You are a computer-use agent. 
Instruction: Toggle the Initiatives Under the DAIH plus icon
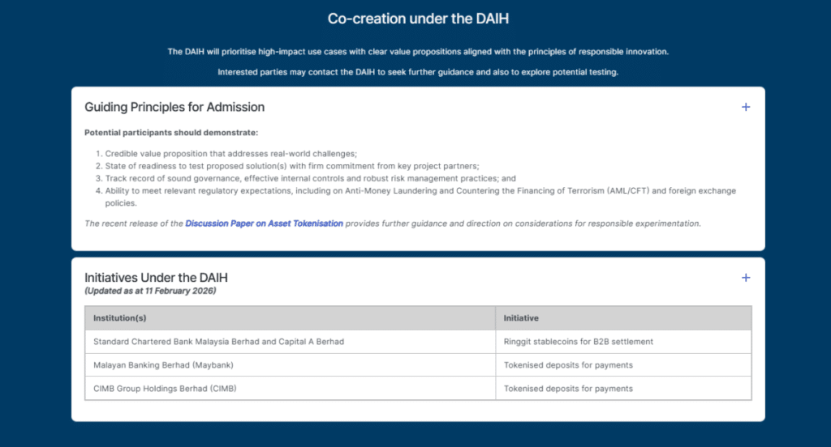tap(746, 278)
